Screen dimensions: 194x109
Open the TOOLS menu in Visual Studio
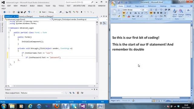click(61, 6)
